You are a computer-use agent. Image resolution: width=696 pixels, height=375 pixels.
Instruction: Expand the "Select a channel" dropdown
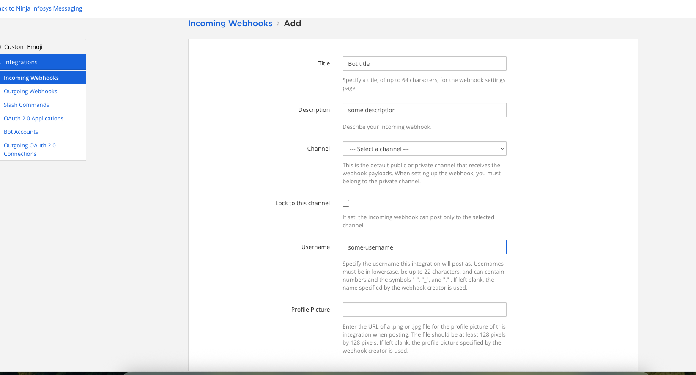(424, 149)
